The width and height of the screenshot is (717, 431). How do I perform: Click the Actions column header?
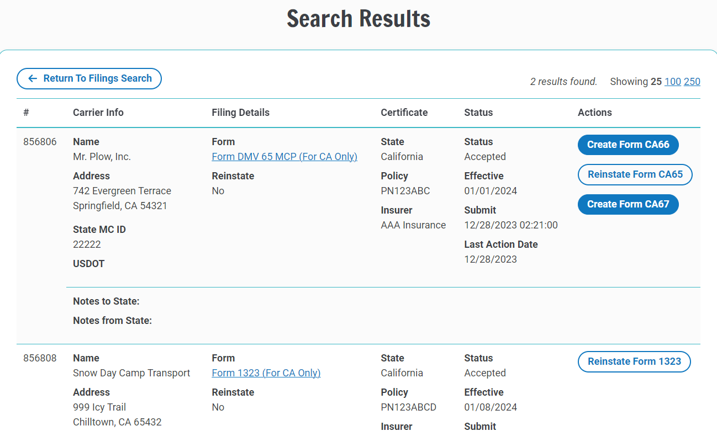tap(595, 112)
